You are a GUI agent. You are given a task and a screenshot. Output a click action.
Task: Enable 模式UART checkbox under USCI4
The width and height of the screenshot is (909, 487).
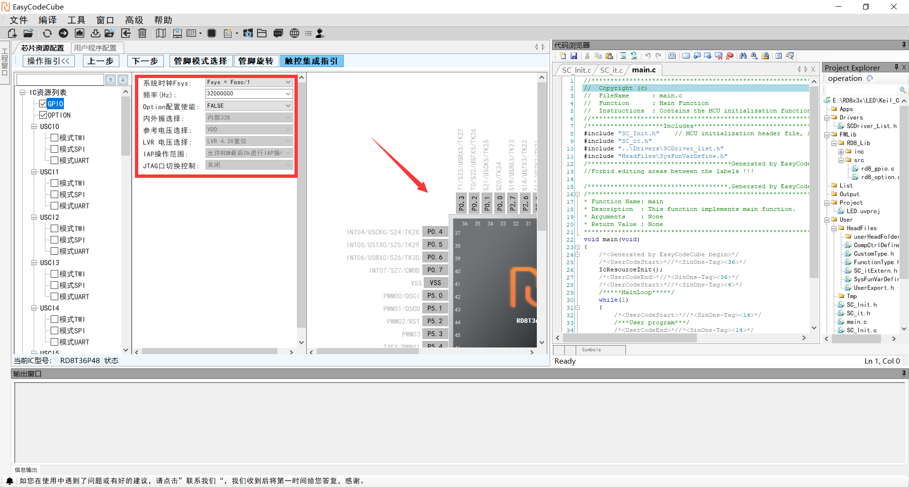(x=54, y=342)
